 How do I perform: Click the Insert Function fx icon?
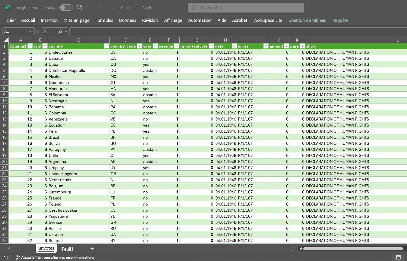pos(60,31)
